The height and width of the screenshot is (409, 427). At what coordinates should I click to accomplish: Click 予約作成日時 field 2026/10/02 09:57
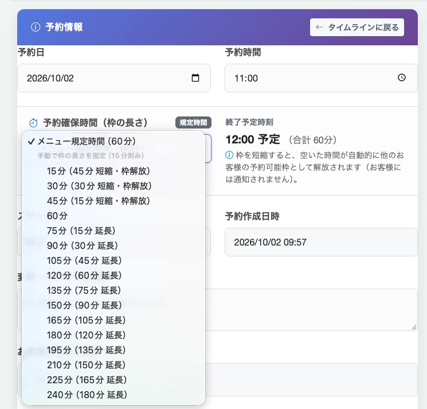[x=321, y=242]
